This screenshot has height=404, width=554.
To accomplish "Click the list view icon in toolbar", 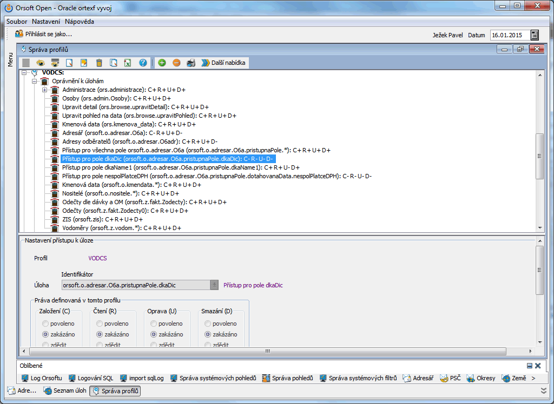I will [x=26, y=63].
